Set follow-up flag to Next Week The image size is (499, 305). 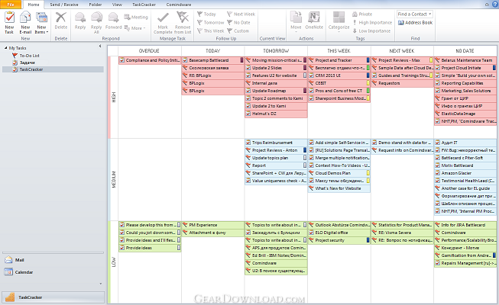(241, 14)
